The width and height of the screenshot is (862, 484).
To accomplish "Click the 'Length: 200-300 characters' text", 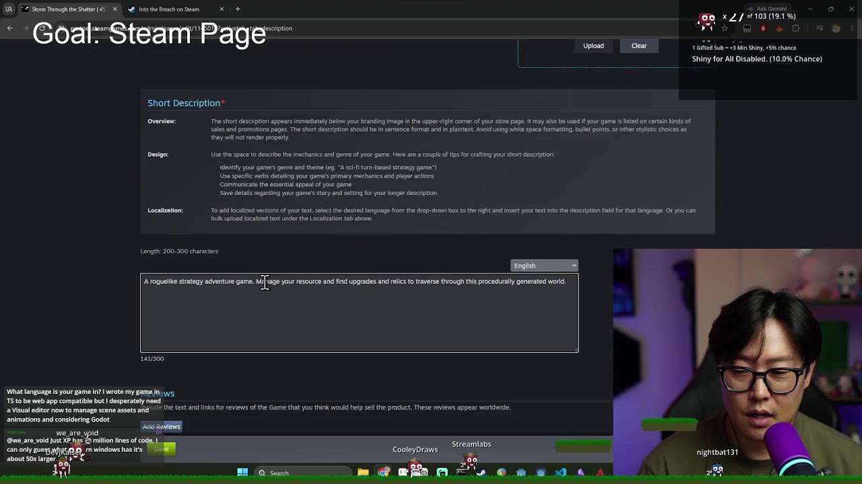I will tap(179, 251).
